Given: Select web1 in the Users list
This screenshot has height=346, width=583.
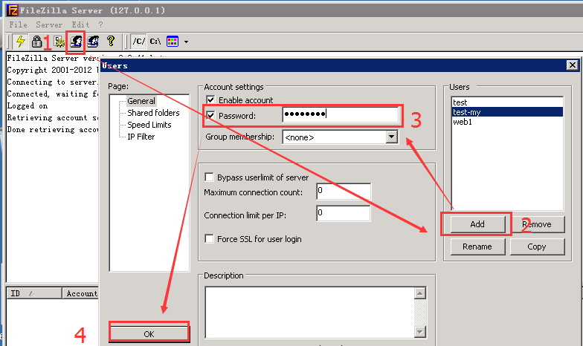Looking at the screenshot, I should tap(462, 122).
